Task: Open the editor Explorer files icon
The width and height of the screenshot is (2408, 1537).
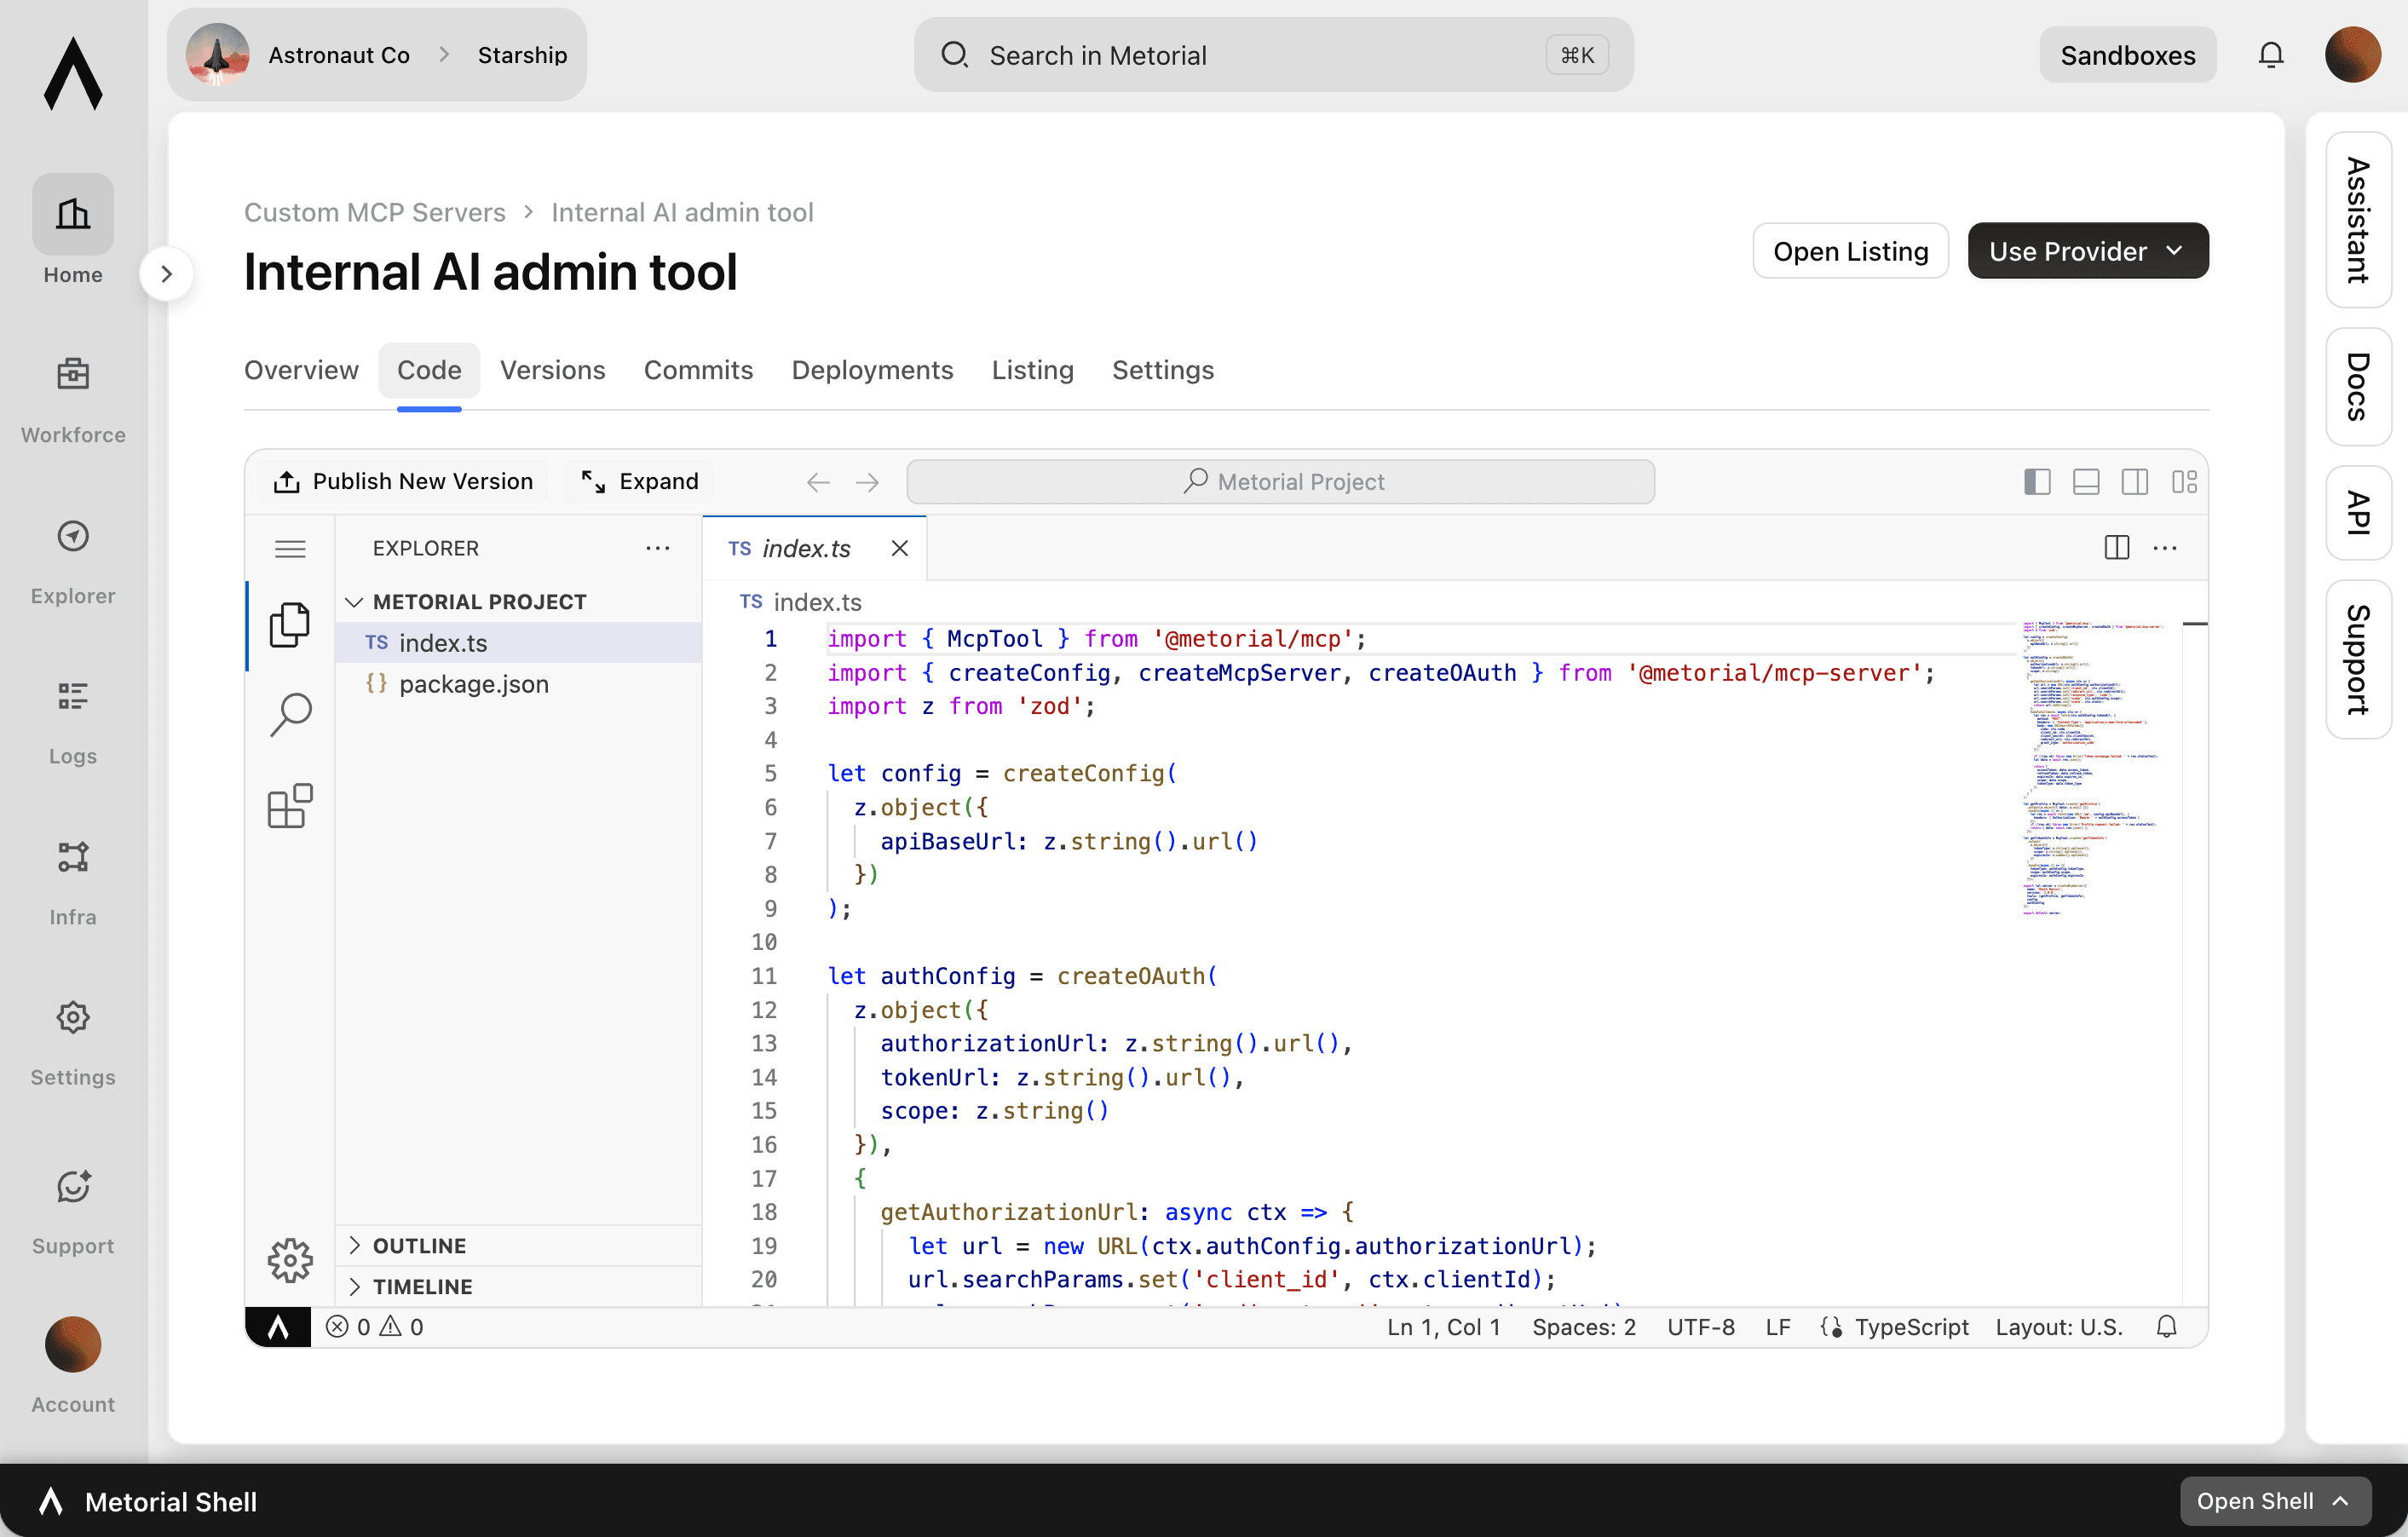Action: (x=290, y=624)
